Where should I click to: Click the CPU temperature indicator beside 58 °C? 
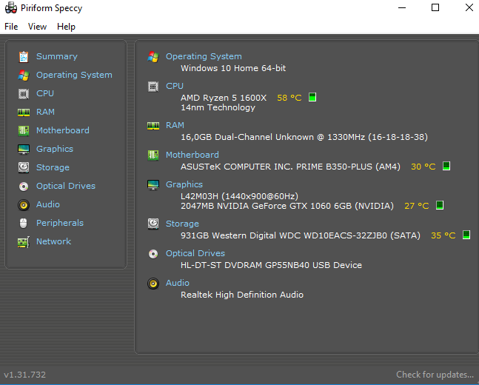[312, 97]
